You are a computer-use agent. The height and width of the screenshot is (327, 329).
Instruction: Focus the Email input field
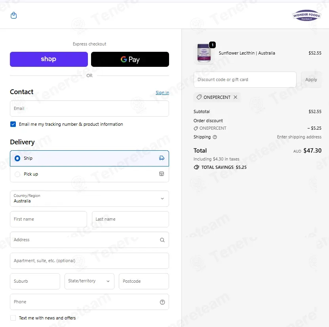pyautogui.click(x=89, y=109)
